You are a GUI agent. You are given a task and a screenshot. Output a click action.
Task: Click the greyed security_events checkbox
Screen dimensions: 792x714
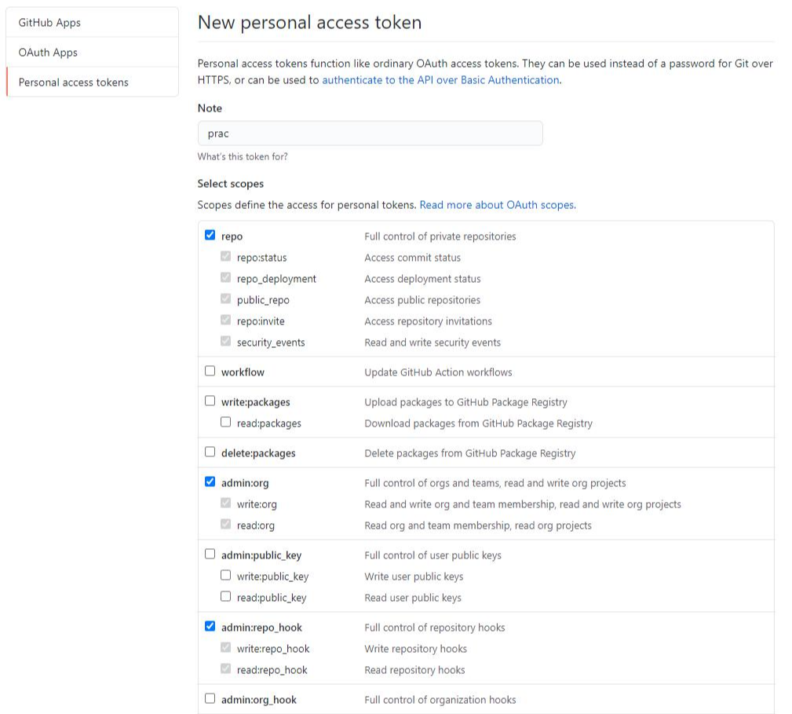click(225, 341)
